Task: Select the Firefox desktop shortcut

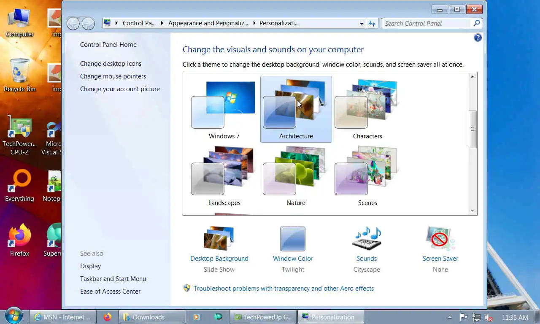Action: pyautogui.click(x=19, y=240)
